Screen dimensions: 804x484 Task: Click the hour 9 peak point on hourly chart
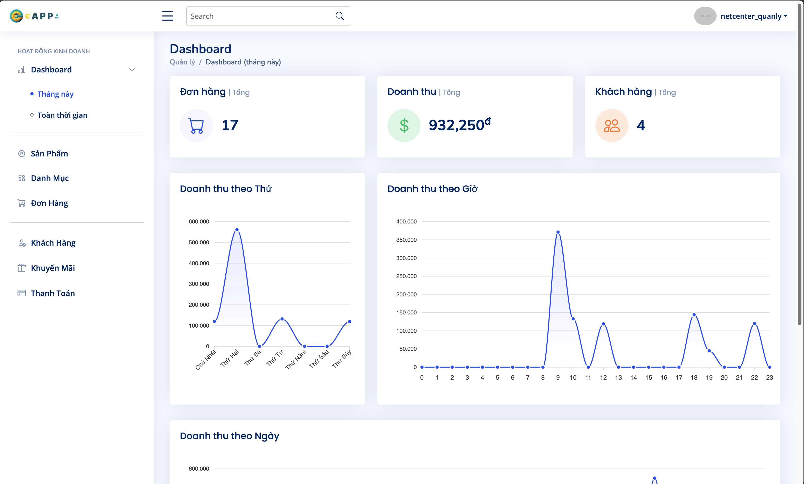click(x=558, y=232)
